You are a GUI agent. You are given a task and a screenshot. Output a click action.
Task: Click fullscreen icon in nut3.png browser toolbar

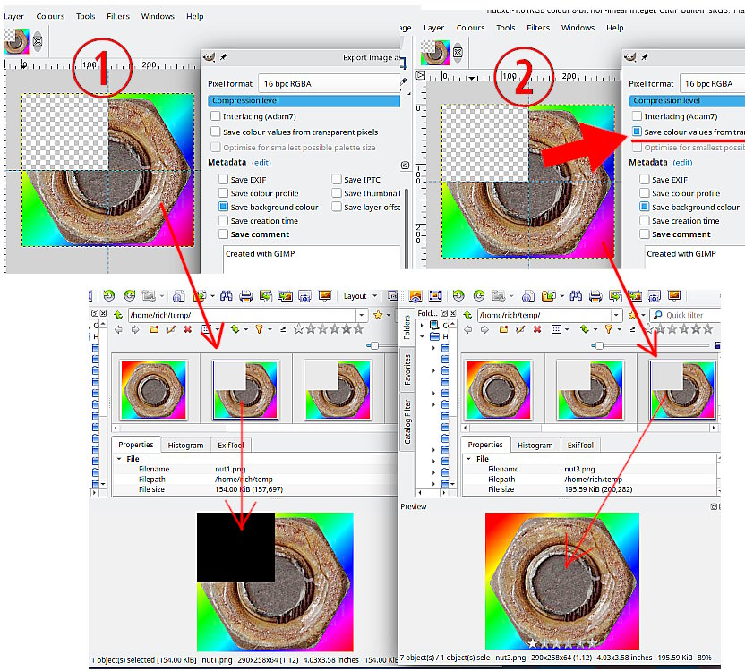(435, 296)
